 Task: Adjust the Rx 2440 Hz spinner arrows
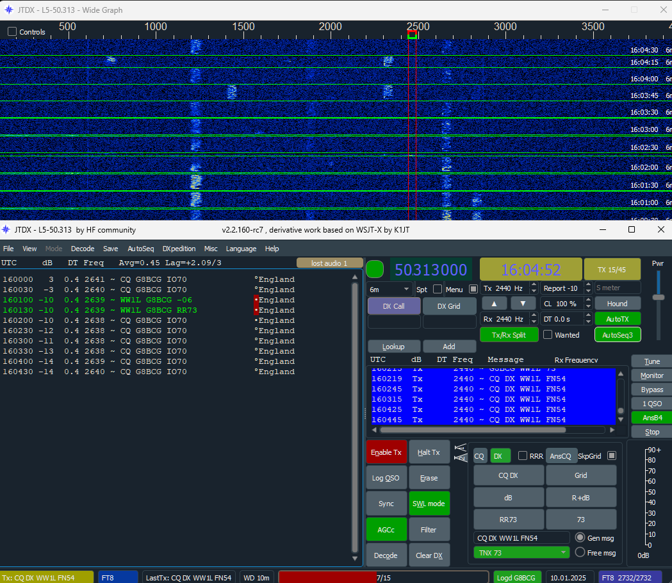click(x=534, y=319)
